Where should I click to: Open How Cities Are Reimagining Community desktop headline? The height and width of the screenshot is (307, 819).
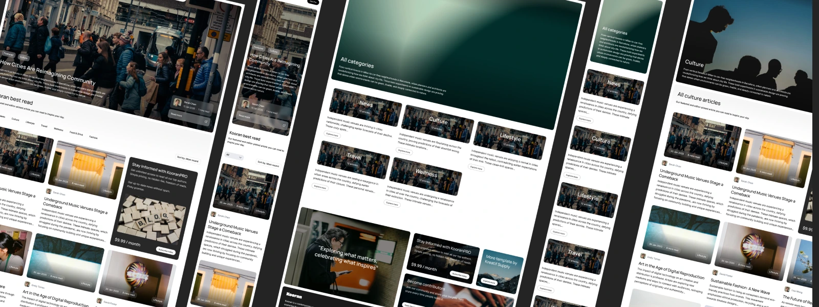click(x=47, y=73)
